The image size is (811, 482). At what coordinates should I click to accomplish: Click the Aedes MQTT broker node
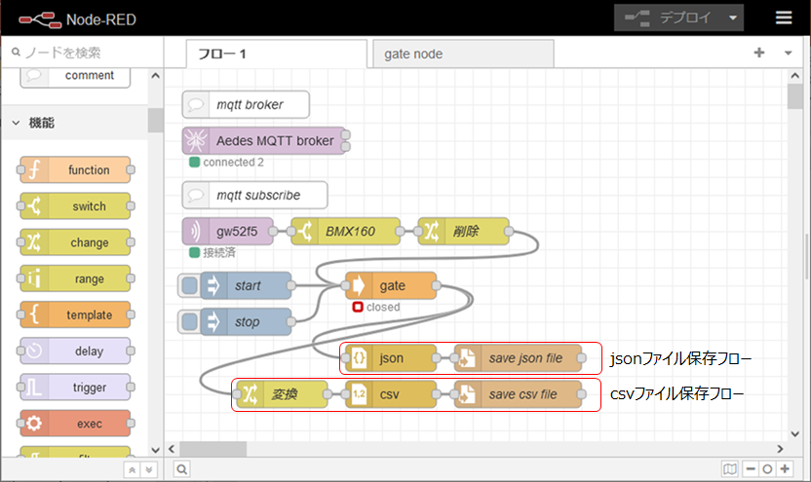tap(265, 141)
